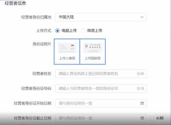Open the end date calendar icon

click(142, 118)
